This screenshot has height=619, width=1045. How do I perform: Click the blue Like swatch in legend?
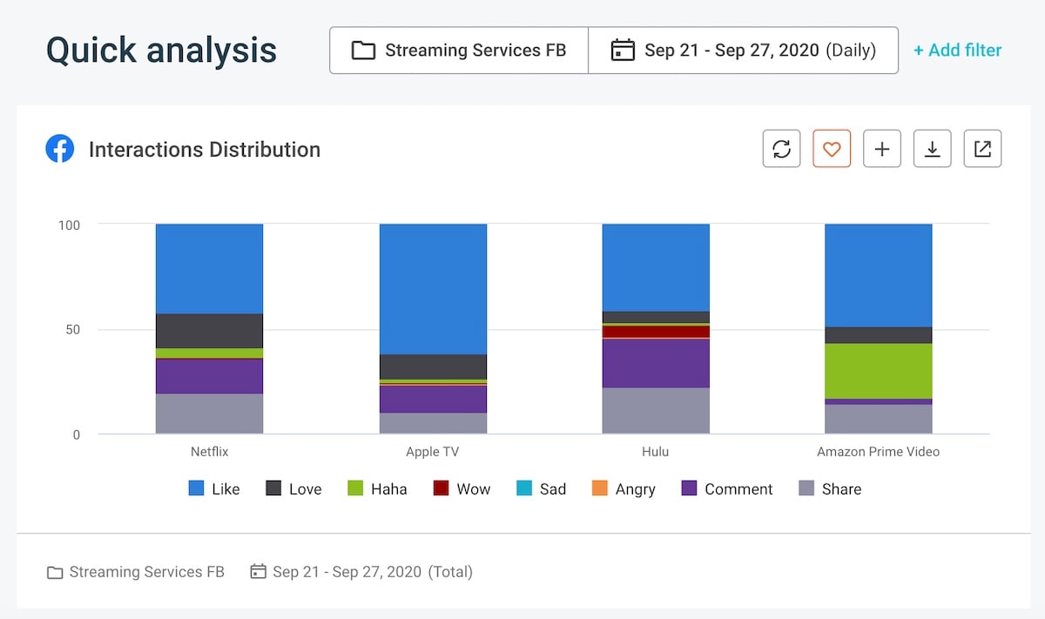pos(197,488)
